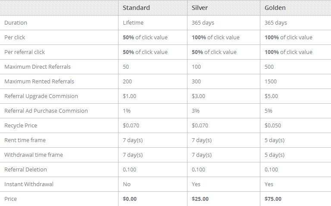Click the Standard column header
Viewport: 331px width, 206px height.
[136, 8]
